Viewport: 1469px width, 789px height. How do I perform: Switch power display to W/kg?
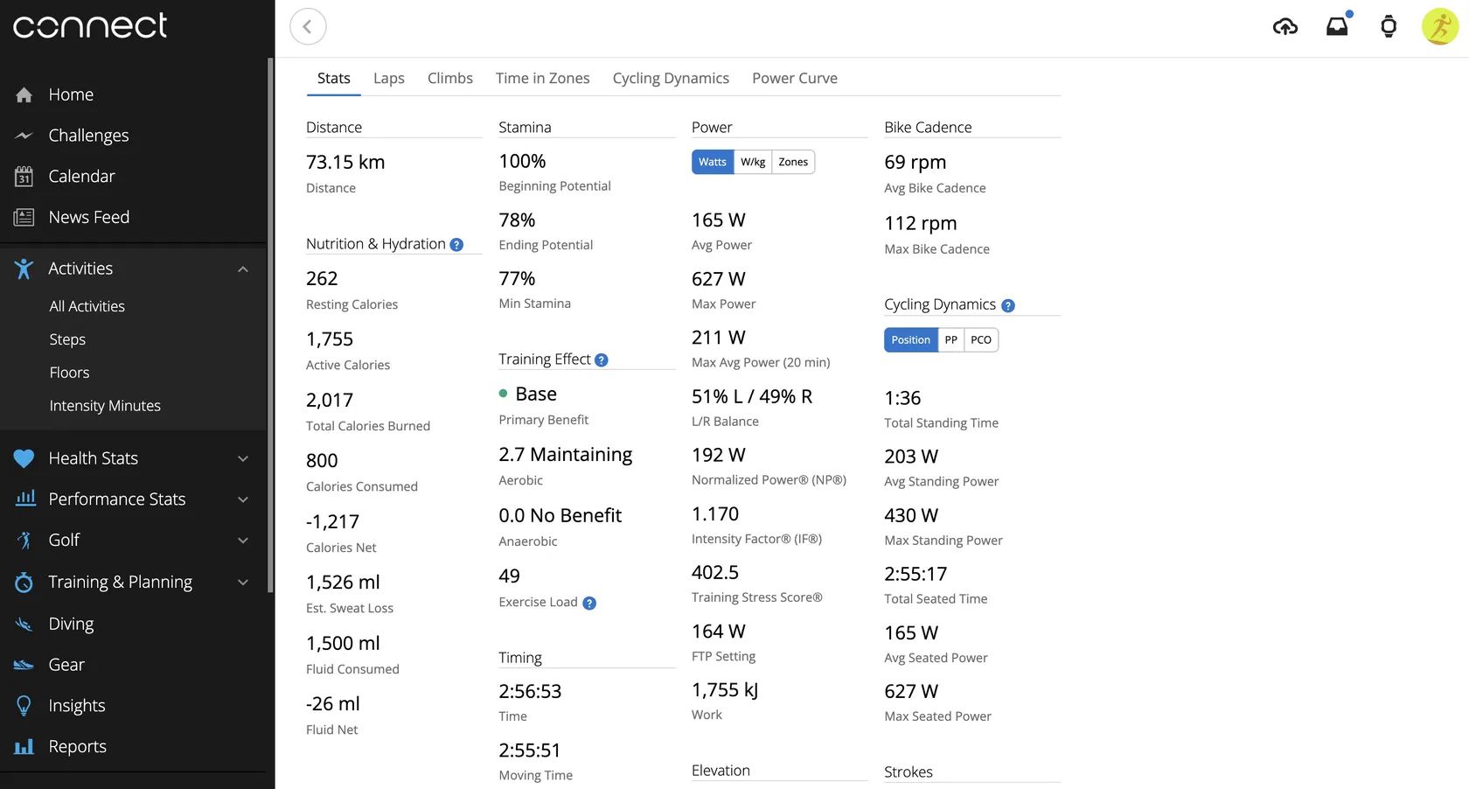click(753, 162)
